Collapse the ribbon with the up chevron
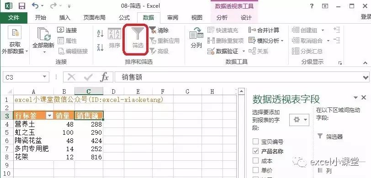This screenshot has height=178, width=371. pos(365,63)
